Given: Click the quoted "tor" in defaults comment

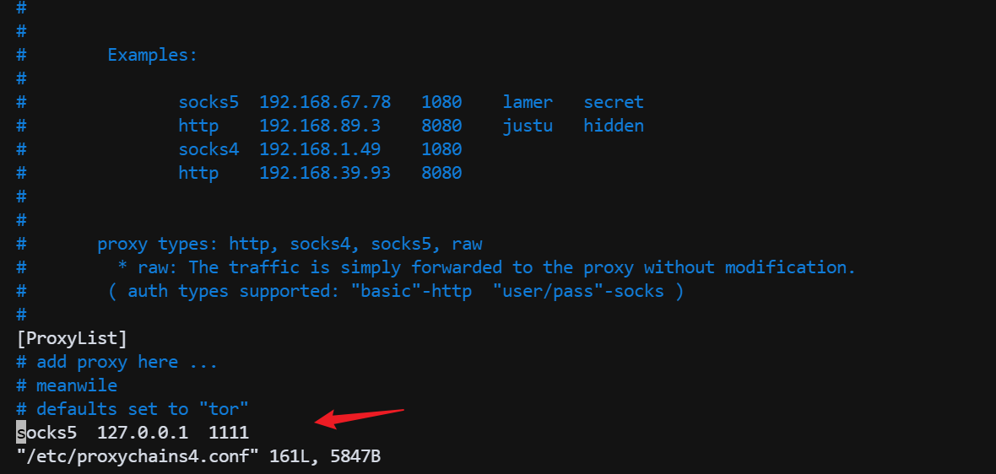Looking at the screenshot, I should click(x=224, y=409).
